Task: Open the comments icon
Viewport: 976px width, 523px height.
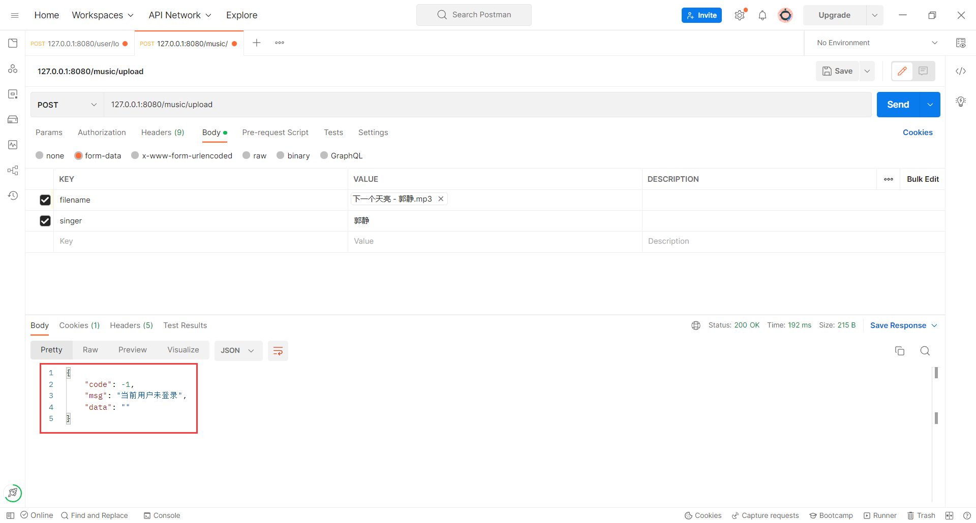Action: click(x=923, y=71)
